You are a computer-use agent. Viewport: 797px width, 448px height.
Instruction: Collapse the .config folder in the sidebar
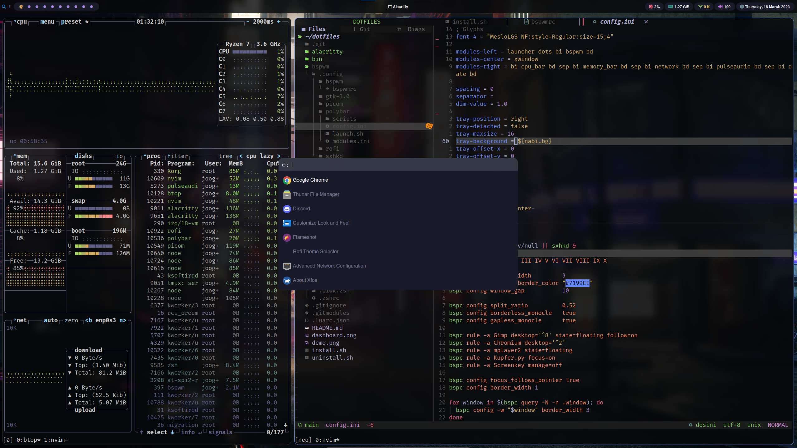[x=330, y=74]
